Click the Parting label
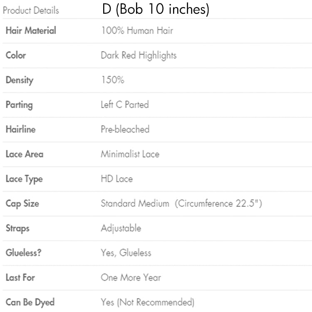The image size is (312, 312). point(19,105)
